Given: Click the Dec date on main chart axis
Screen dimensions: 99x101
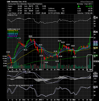Looking at the screenshot, I should pos(24,70).
